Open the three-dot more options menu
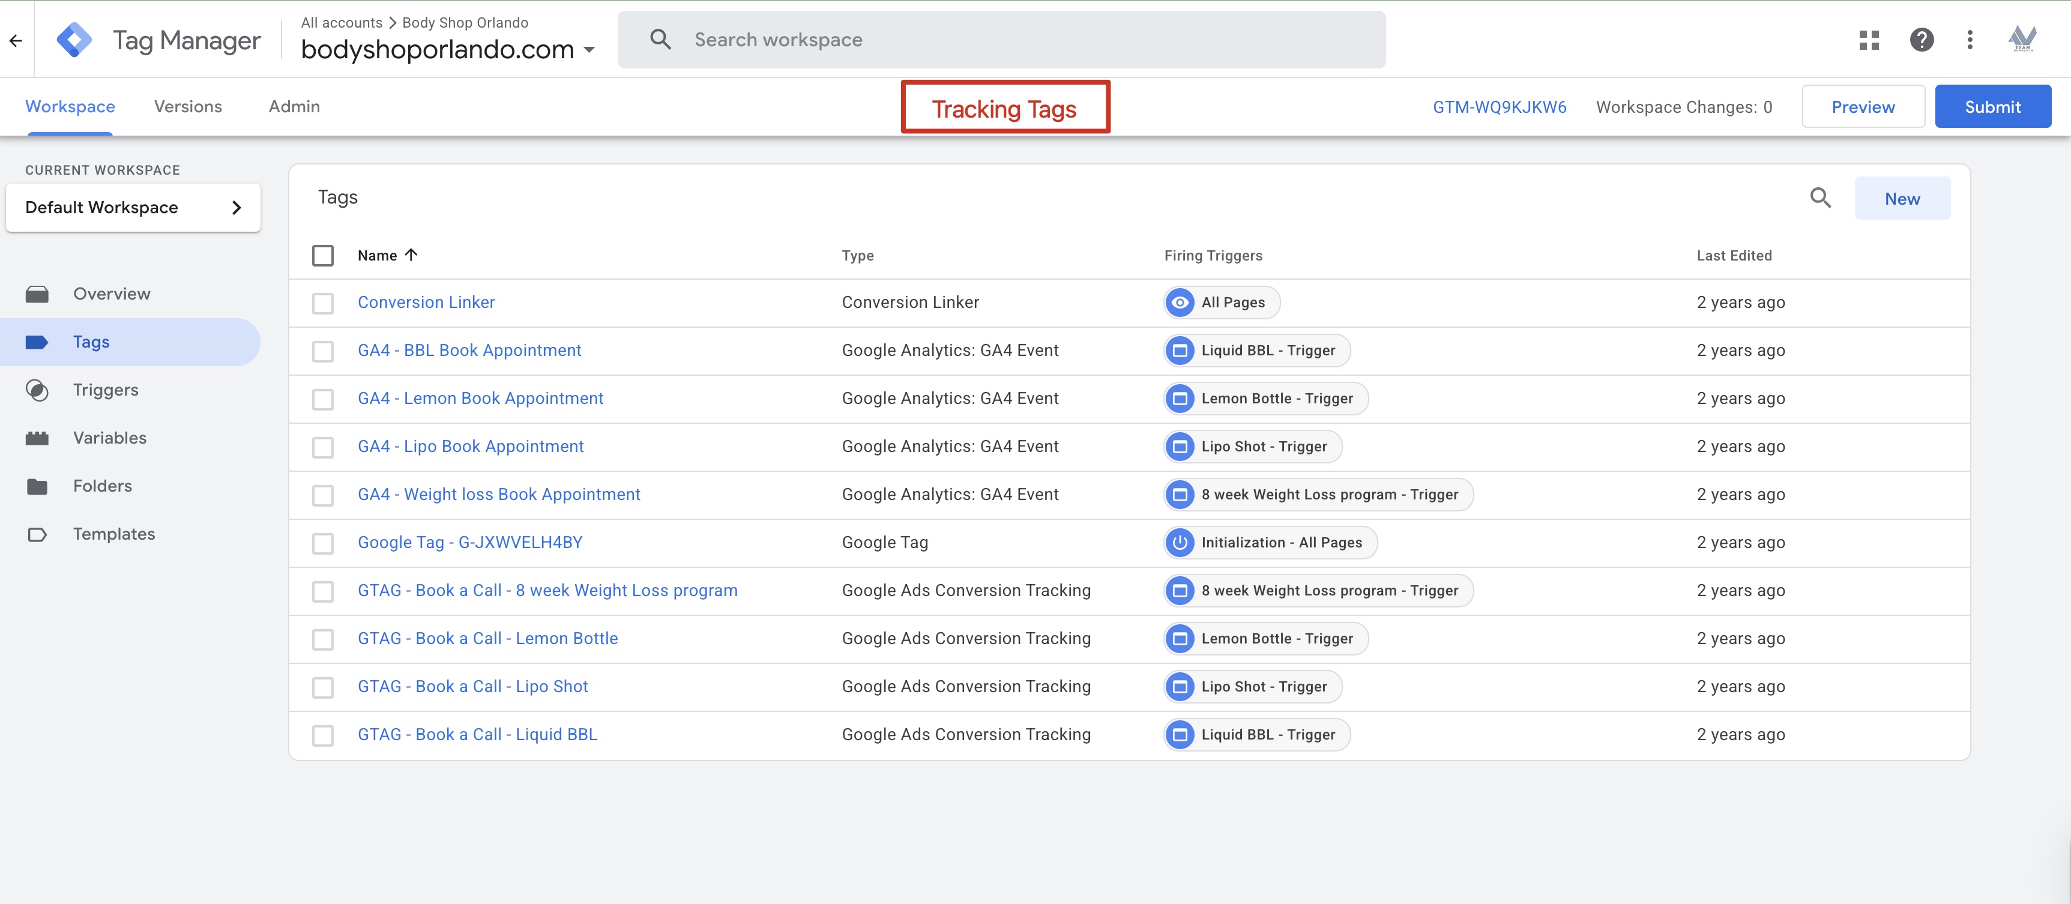2071x904 pixels. pos(1970,40)
